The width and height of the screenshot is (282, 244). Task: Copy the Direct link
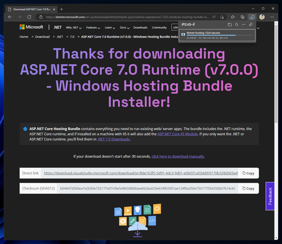[248, 173]
